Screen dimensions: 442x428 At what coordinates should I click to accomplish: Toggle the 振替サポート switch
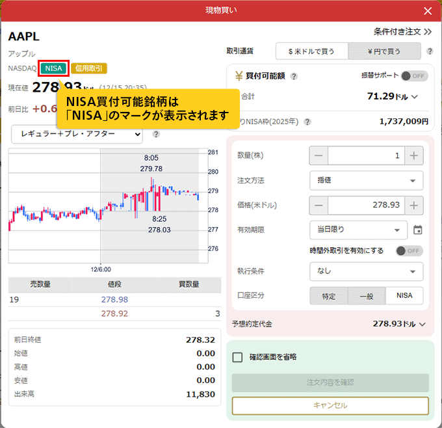tap(414, 76)
